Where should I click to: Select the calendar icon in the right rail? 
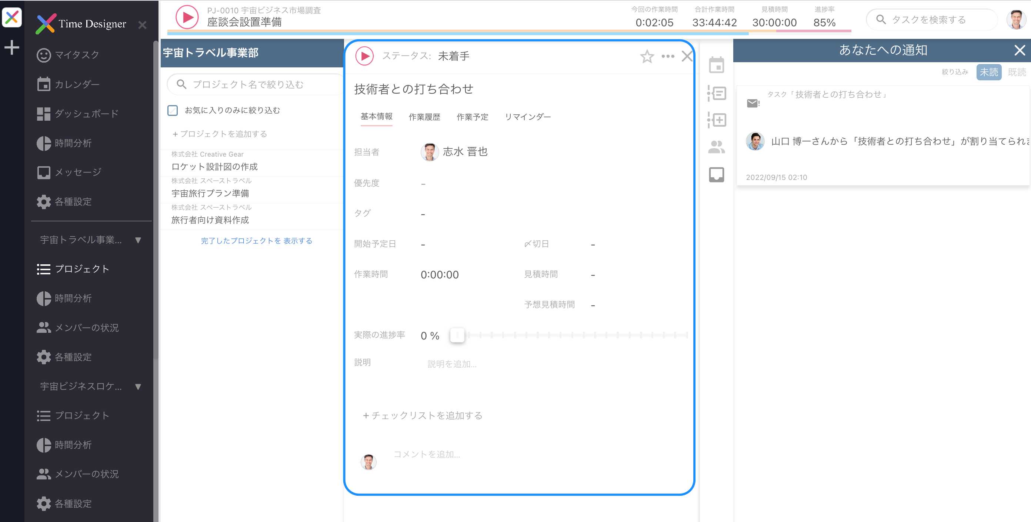[717, 65]
